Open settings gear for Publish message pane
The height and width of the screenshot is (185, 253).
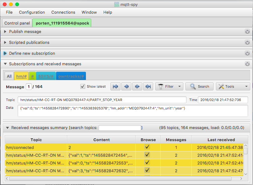coord(247,31)
